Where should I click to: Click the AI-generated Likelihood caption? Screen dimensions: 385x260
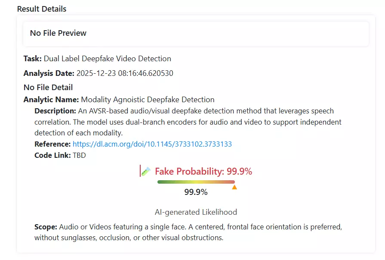pos(196,212)
